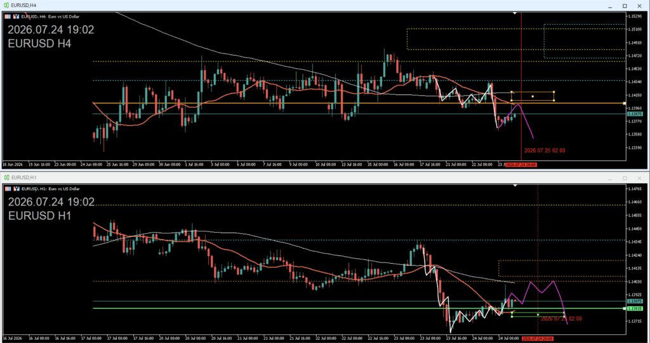The image size is (650, 343).
Task: Close the EURUSD,H1 chart window
Action: point(640,178)
